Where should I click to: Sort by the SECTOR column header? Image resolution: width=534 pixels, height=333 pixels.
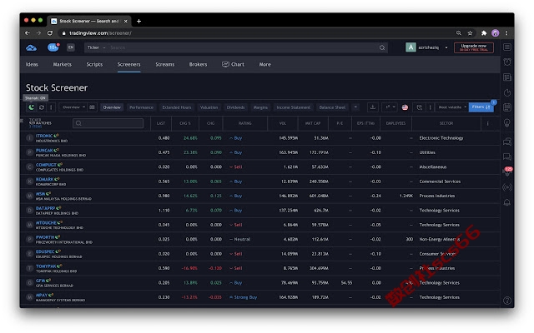pos(446,123)
